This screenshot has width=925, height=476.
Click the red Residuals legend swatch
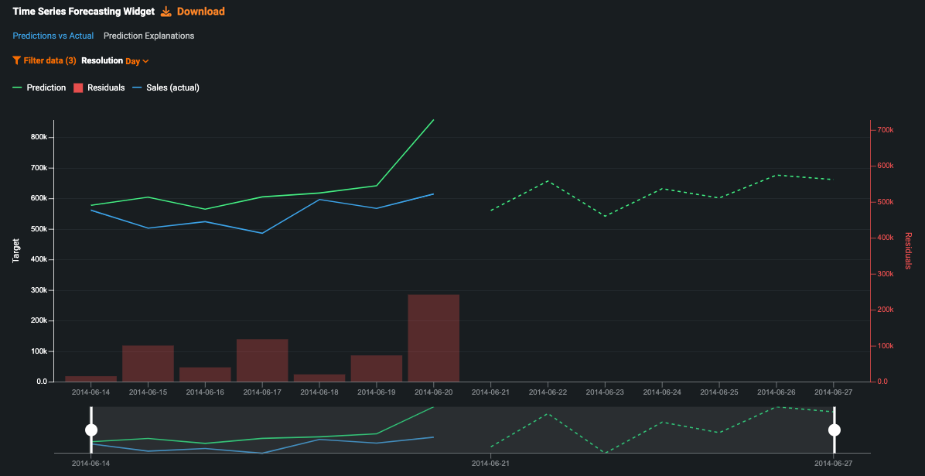[x=78, y=87]
